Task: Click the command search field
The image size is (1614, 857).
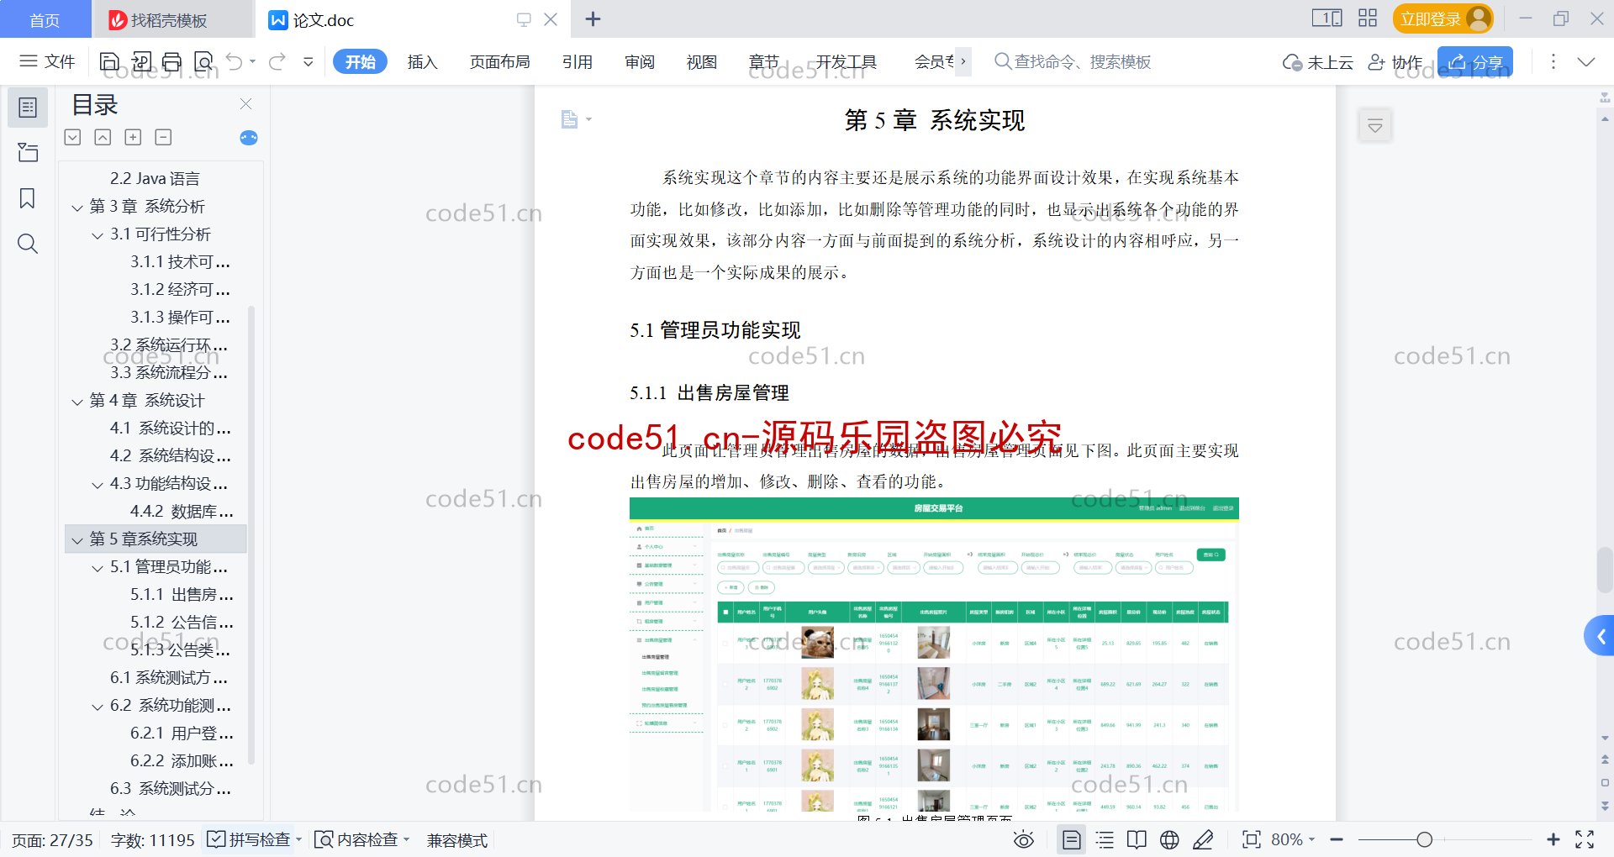Action: click(1073, 61)
